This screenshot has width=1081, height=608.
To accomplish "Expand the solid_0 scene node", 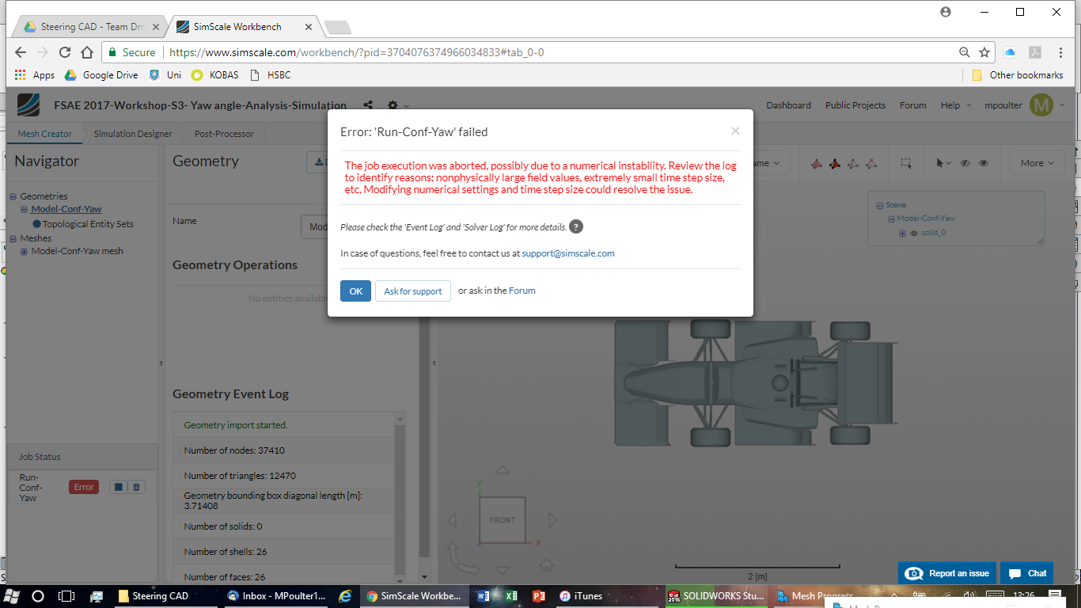I will coord(903,234).
